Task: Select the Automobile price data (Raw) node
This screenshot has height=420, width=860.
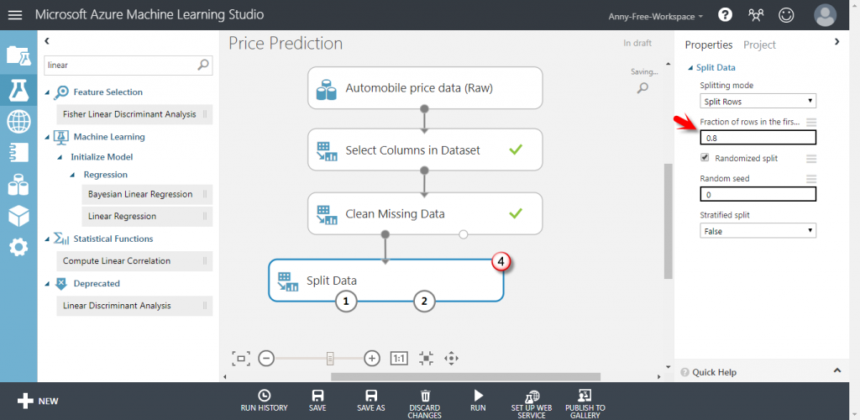Action: (x=425, y=87)
